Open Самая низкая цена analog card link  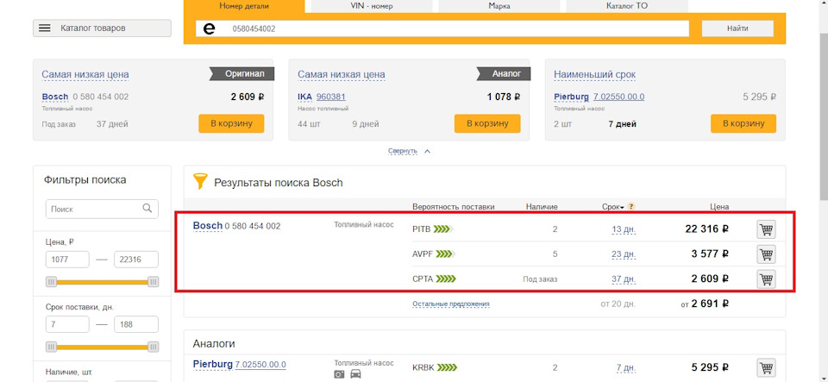[342, 74]
